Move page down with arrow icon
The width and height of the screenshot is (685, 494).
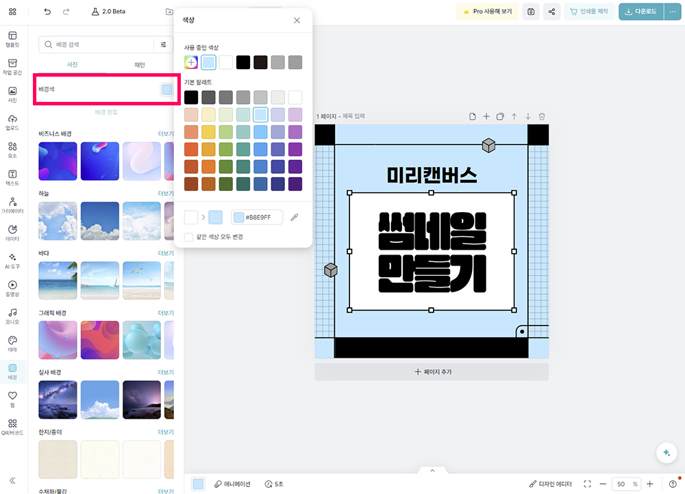[528, 116]
